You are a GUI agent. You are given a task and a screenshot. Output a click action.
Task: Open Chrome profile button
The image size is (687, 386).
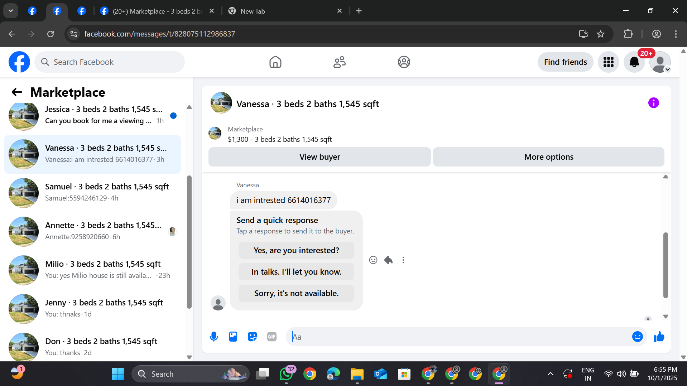click(x=656, y=34)
